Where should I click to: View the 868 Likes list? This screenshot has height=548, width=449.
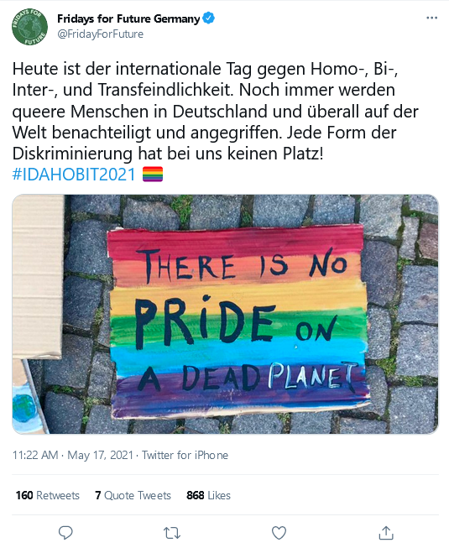tap(209, 495)
